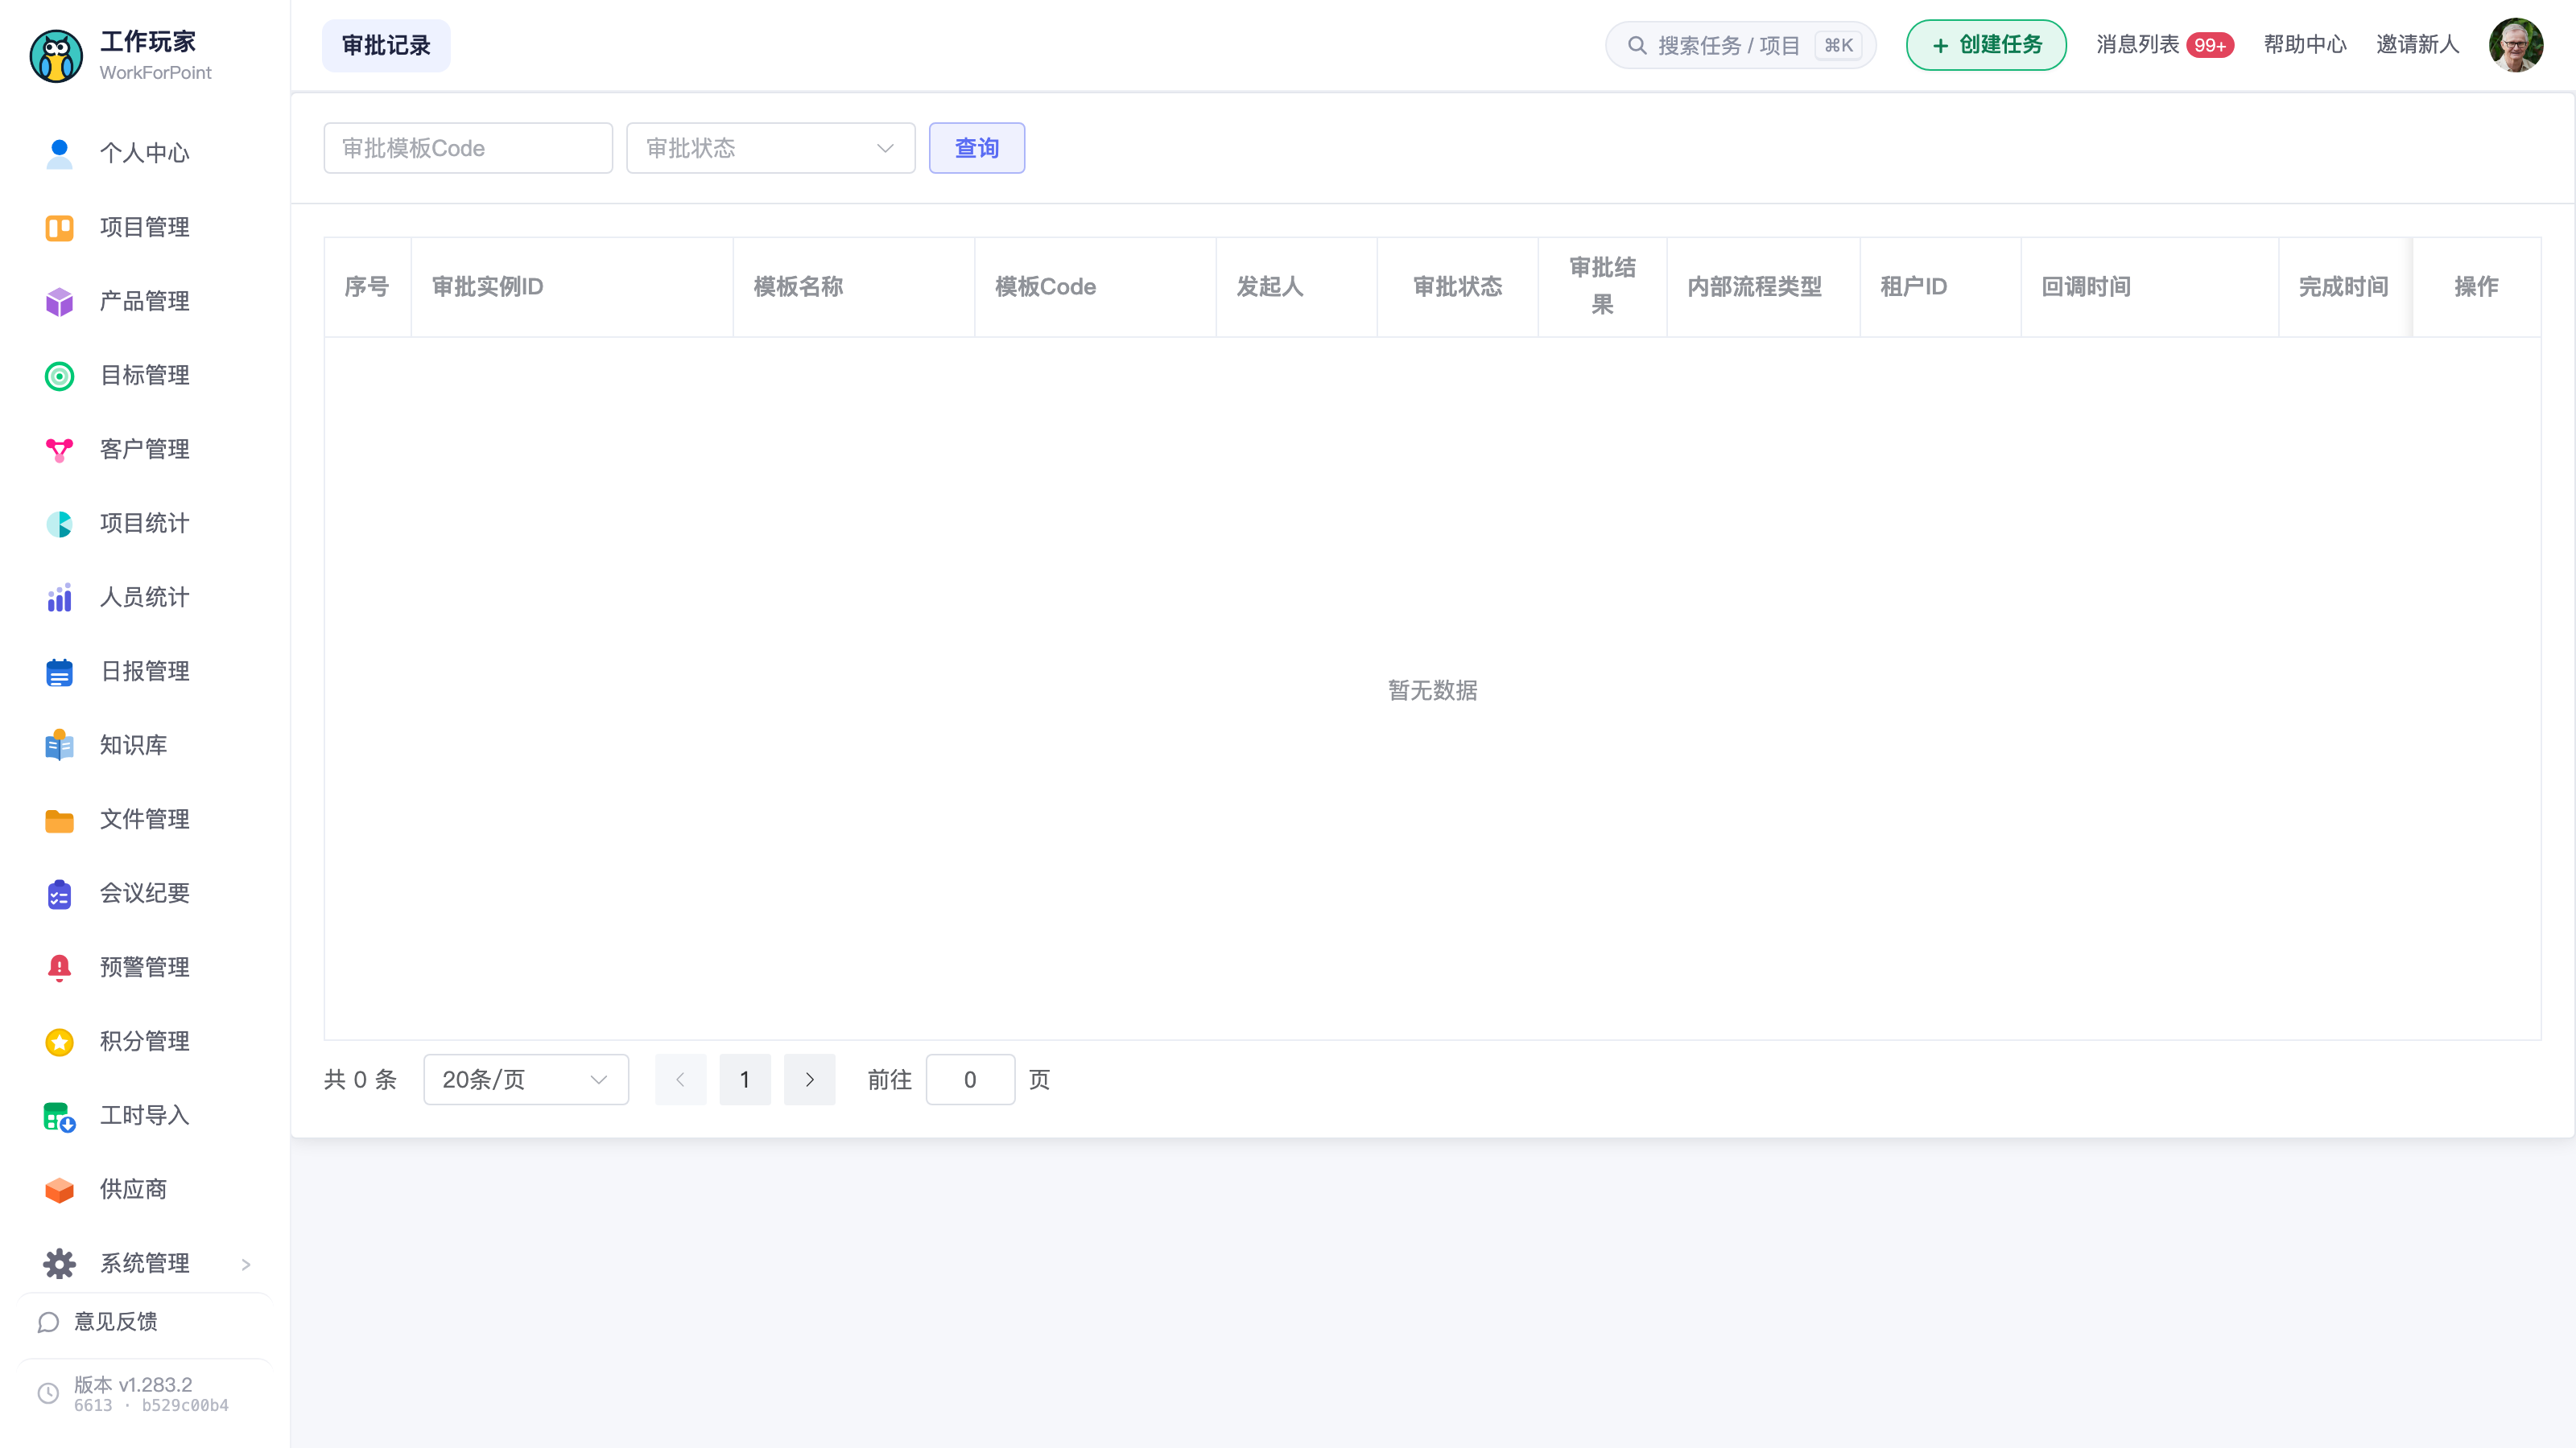Click the version clock icon
Screen dimensions: 2576x1448
click(48, 1393)
